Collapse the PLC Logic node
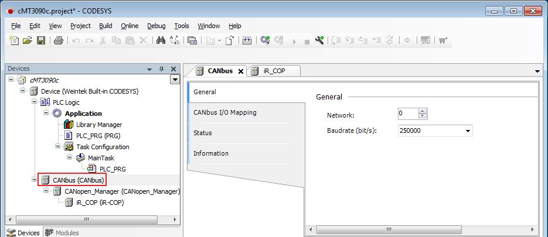548x237 pixels. [34, 102]
